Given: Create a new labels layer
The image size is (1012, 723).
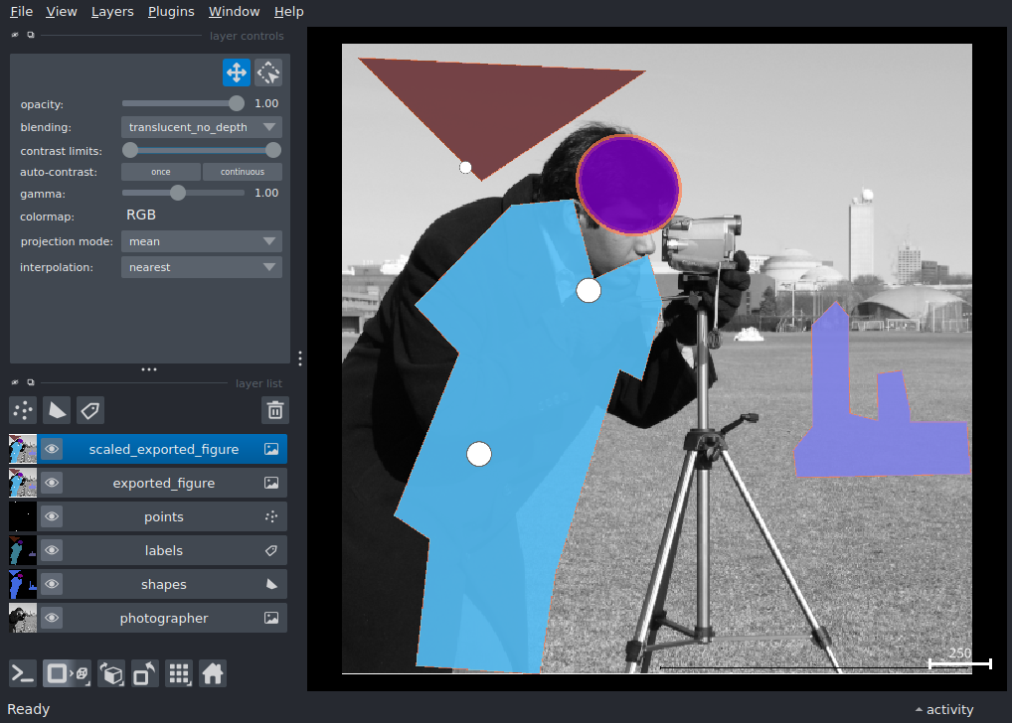Looking at the screenshot, I should 90,410.
